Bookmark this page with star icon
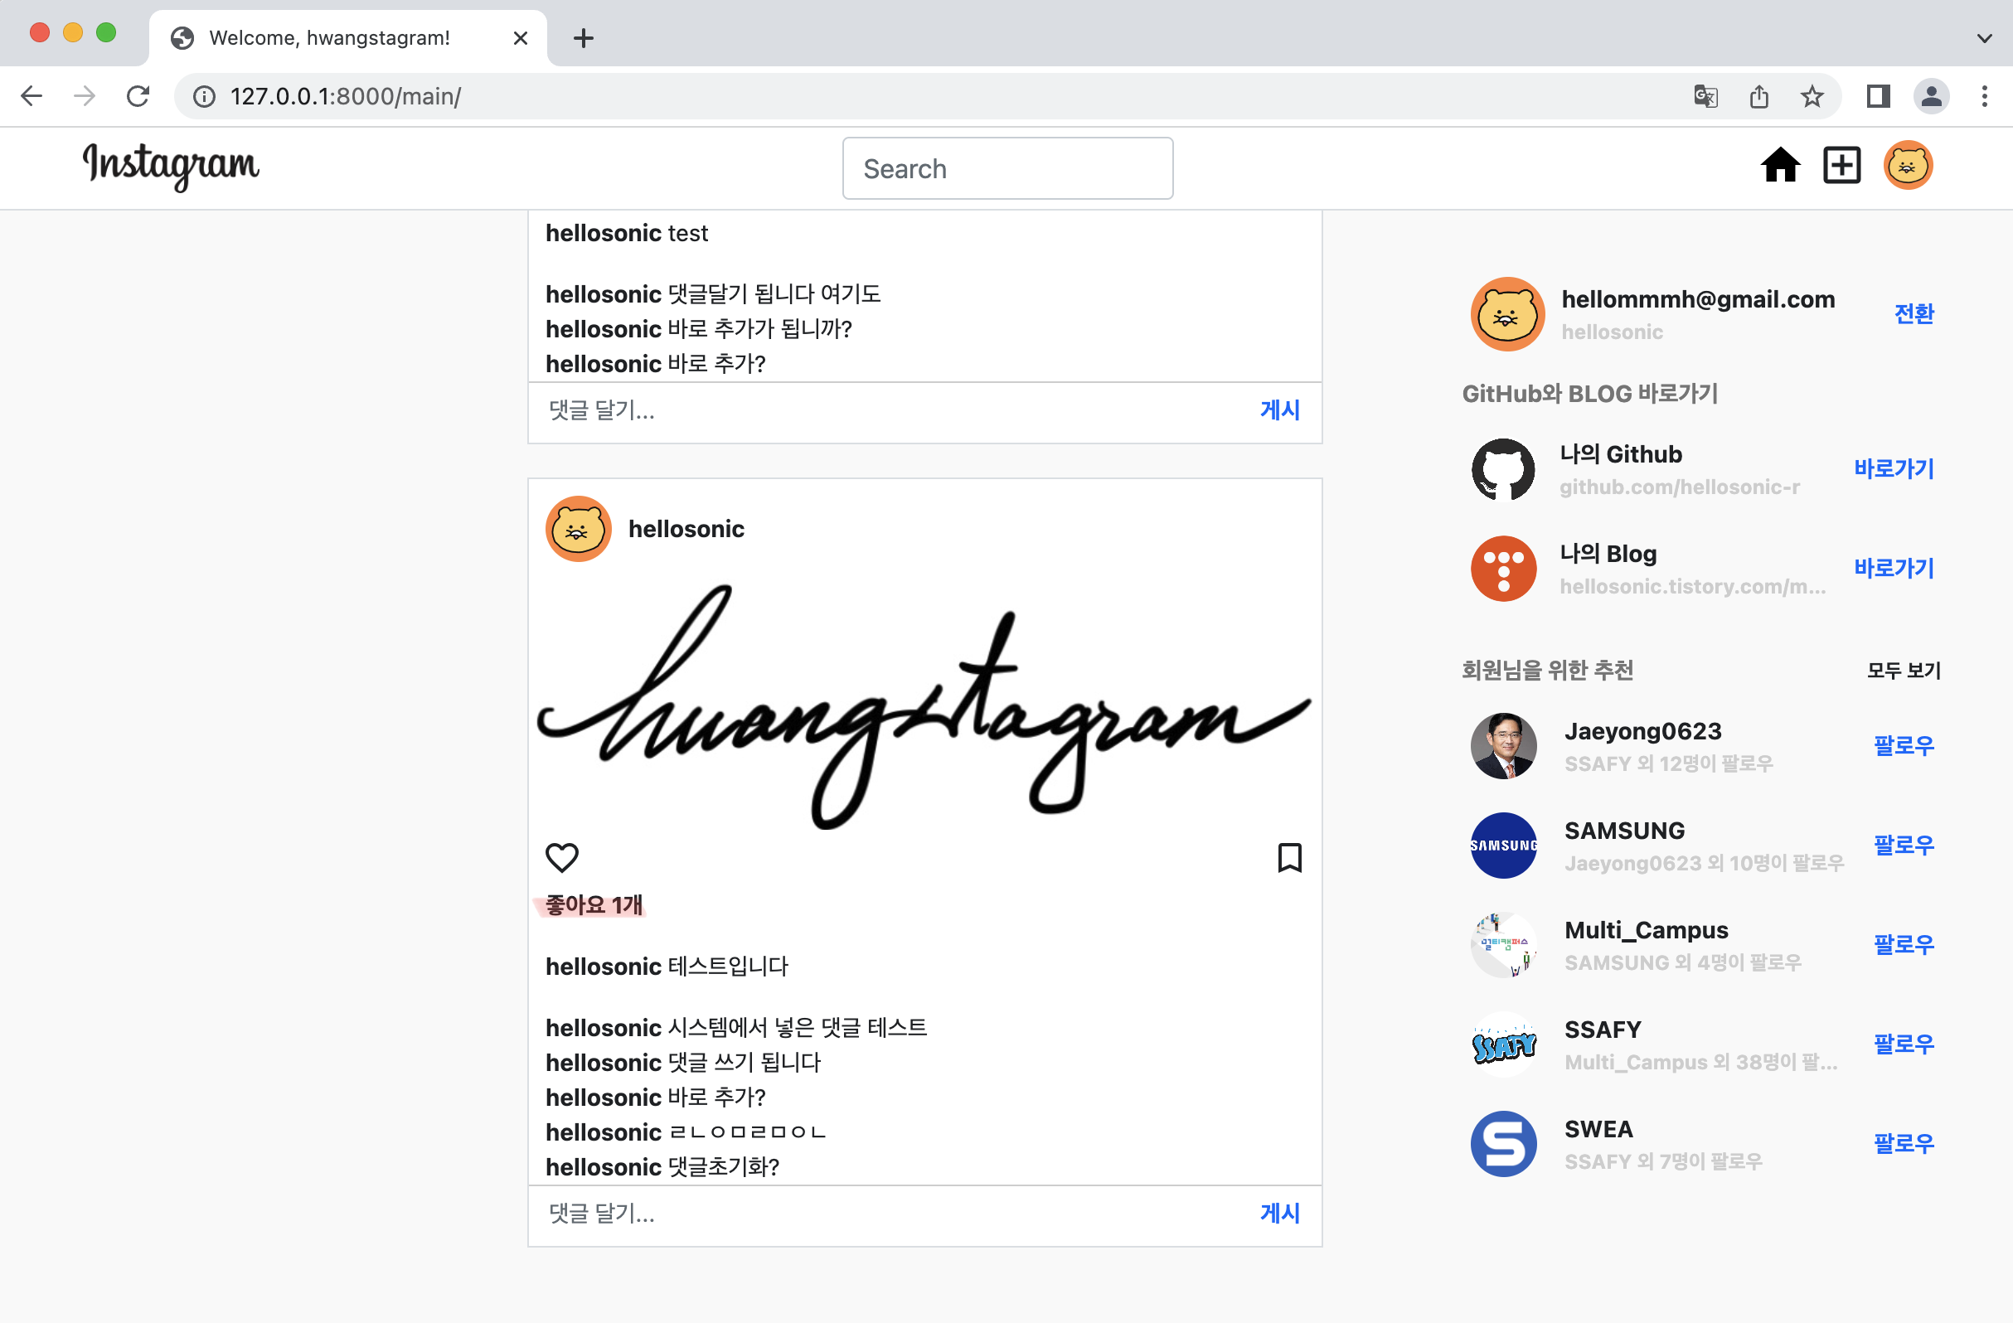This screenshot has height=1323, width=2013. point(1811,96)
